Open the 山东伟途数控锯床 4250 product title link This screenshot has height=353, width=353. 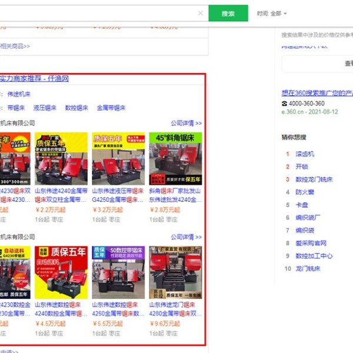pos(118,309)
